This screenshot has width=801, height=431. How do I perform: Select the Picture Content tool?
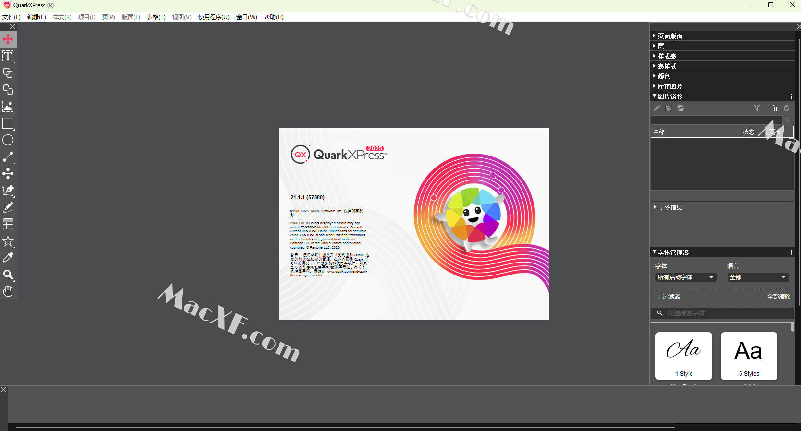point(8,107)
